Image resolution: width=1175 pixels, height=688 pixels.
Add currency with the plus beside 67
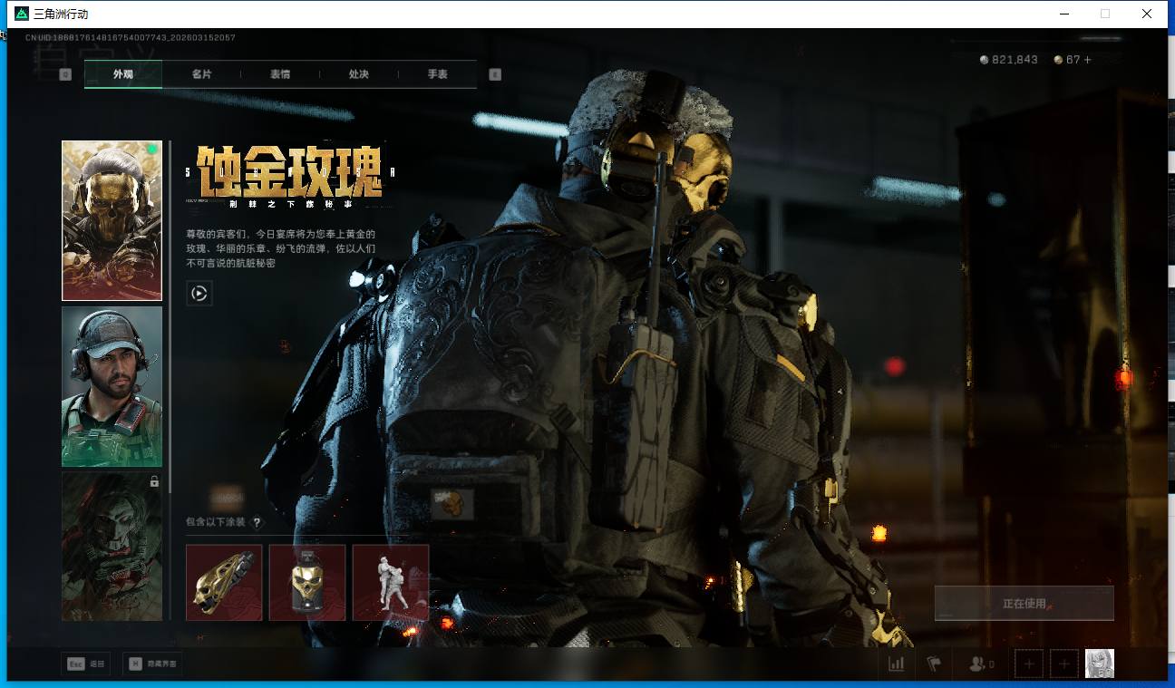[1088, 60]
